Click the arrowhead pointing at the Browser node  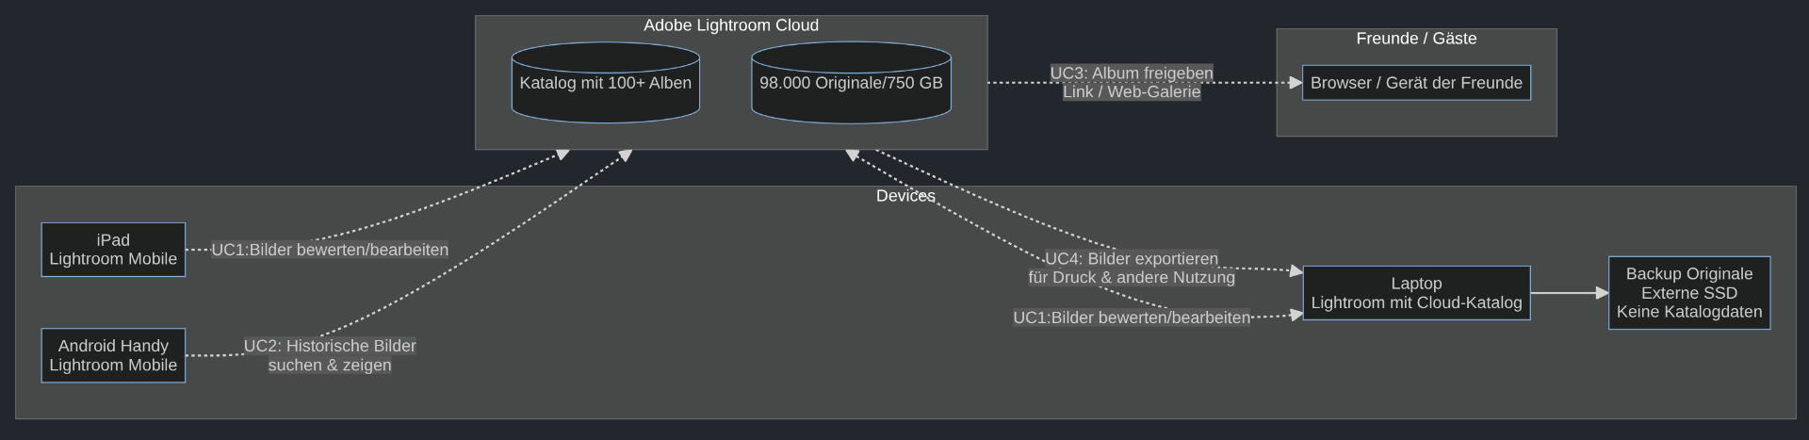[1296, 83]
